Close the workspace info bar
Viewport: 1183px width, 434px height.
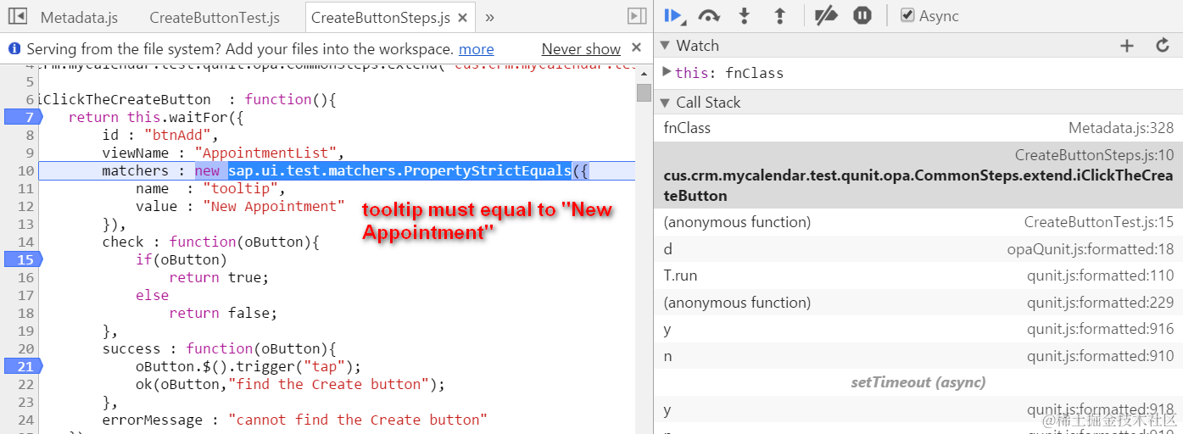pos(637,49)
